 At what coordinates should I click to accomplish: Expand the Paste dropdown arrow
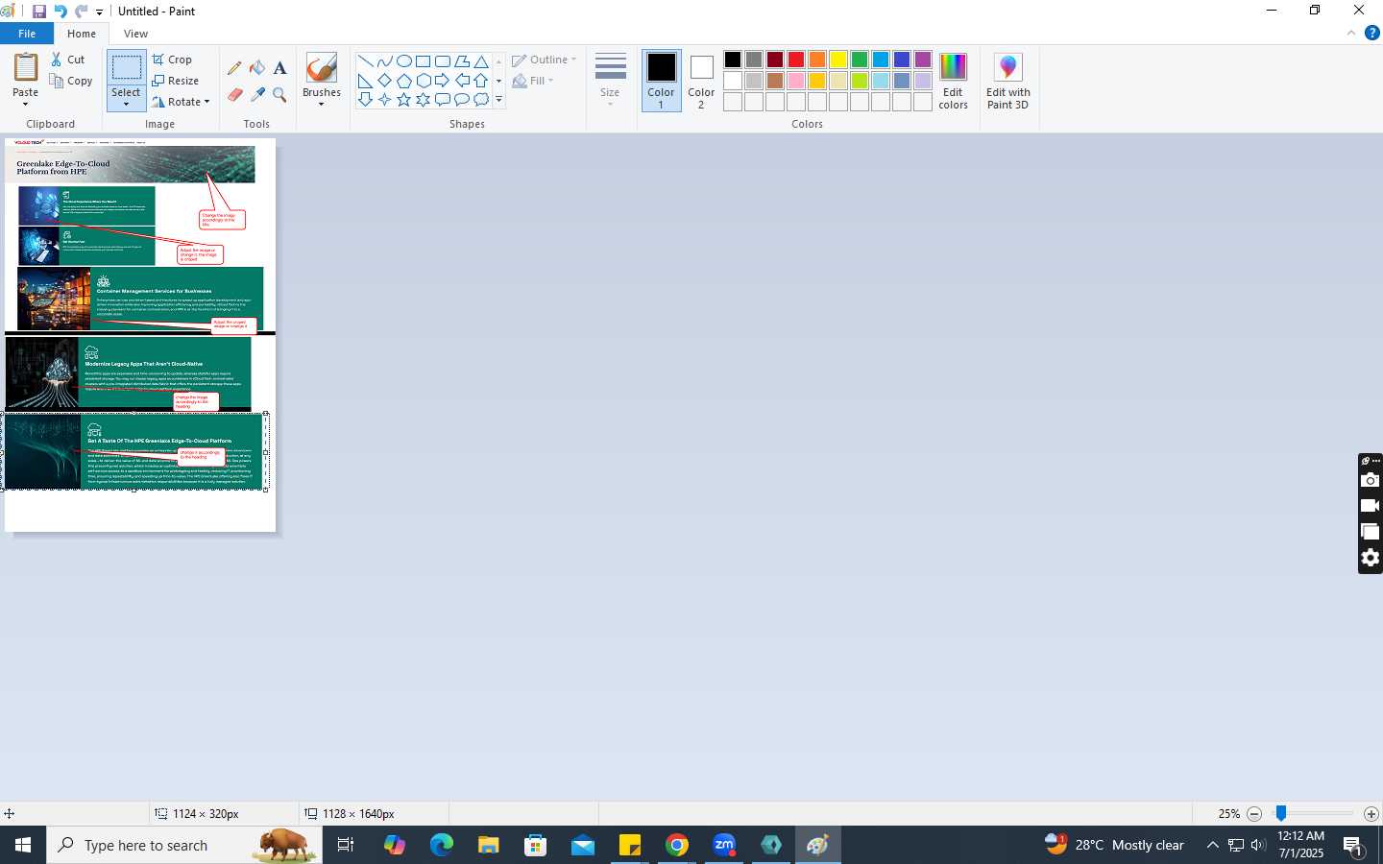click(x=26, y=103)
